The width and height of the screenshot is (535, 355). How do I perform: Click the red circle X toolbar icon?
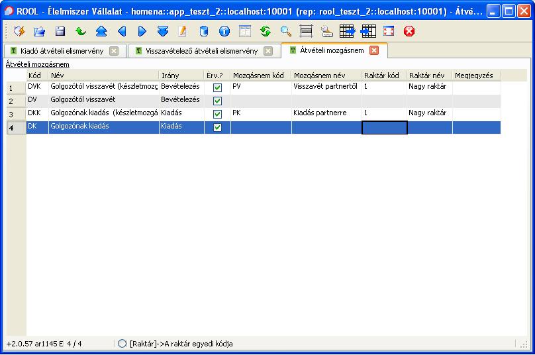point(409,31)
